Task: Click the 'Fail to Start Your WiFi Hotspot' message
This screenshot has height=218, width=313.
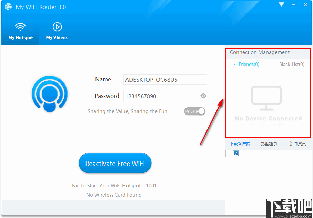Action: coord(107,186)
